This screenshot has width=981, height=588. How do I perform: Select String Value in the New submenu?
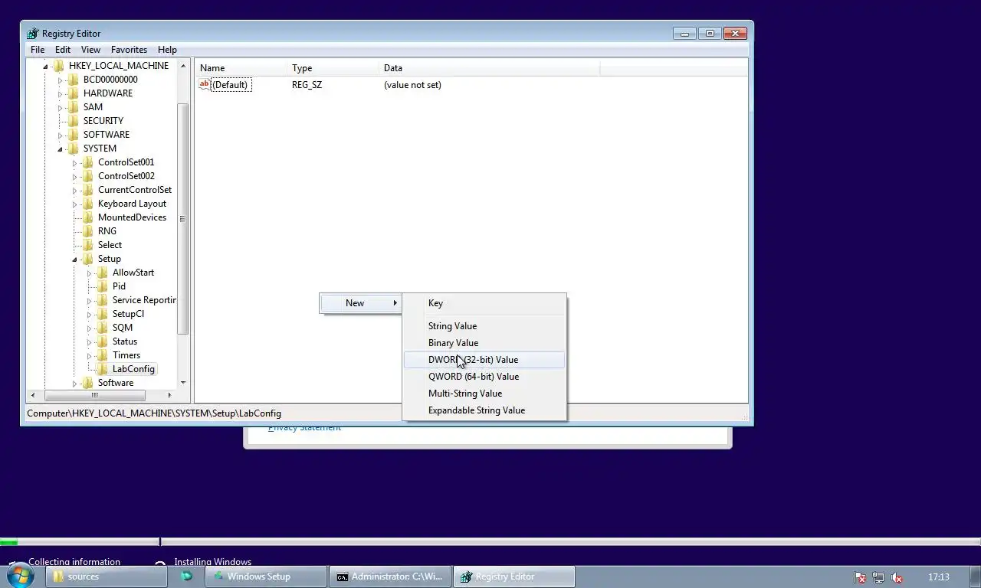(484, 326)
